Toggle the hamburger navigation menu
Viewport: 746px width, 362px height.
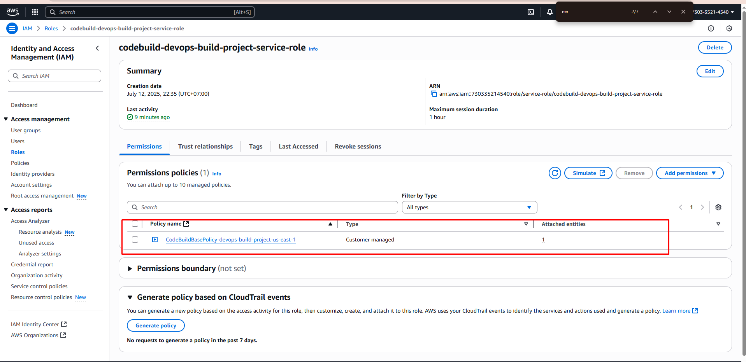(x=12, y=28)
